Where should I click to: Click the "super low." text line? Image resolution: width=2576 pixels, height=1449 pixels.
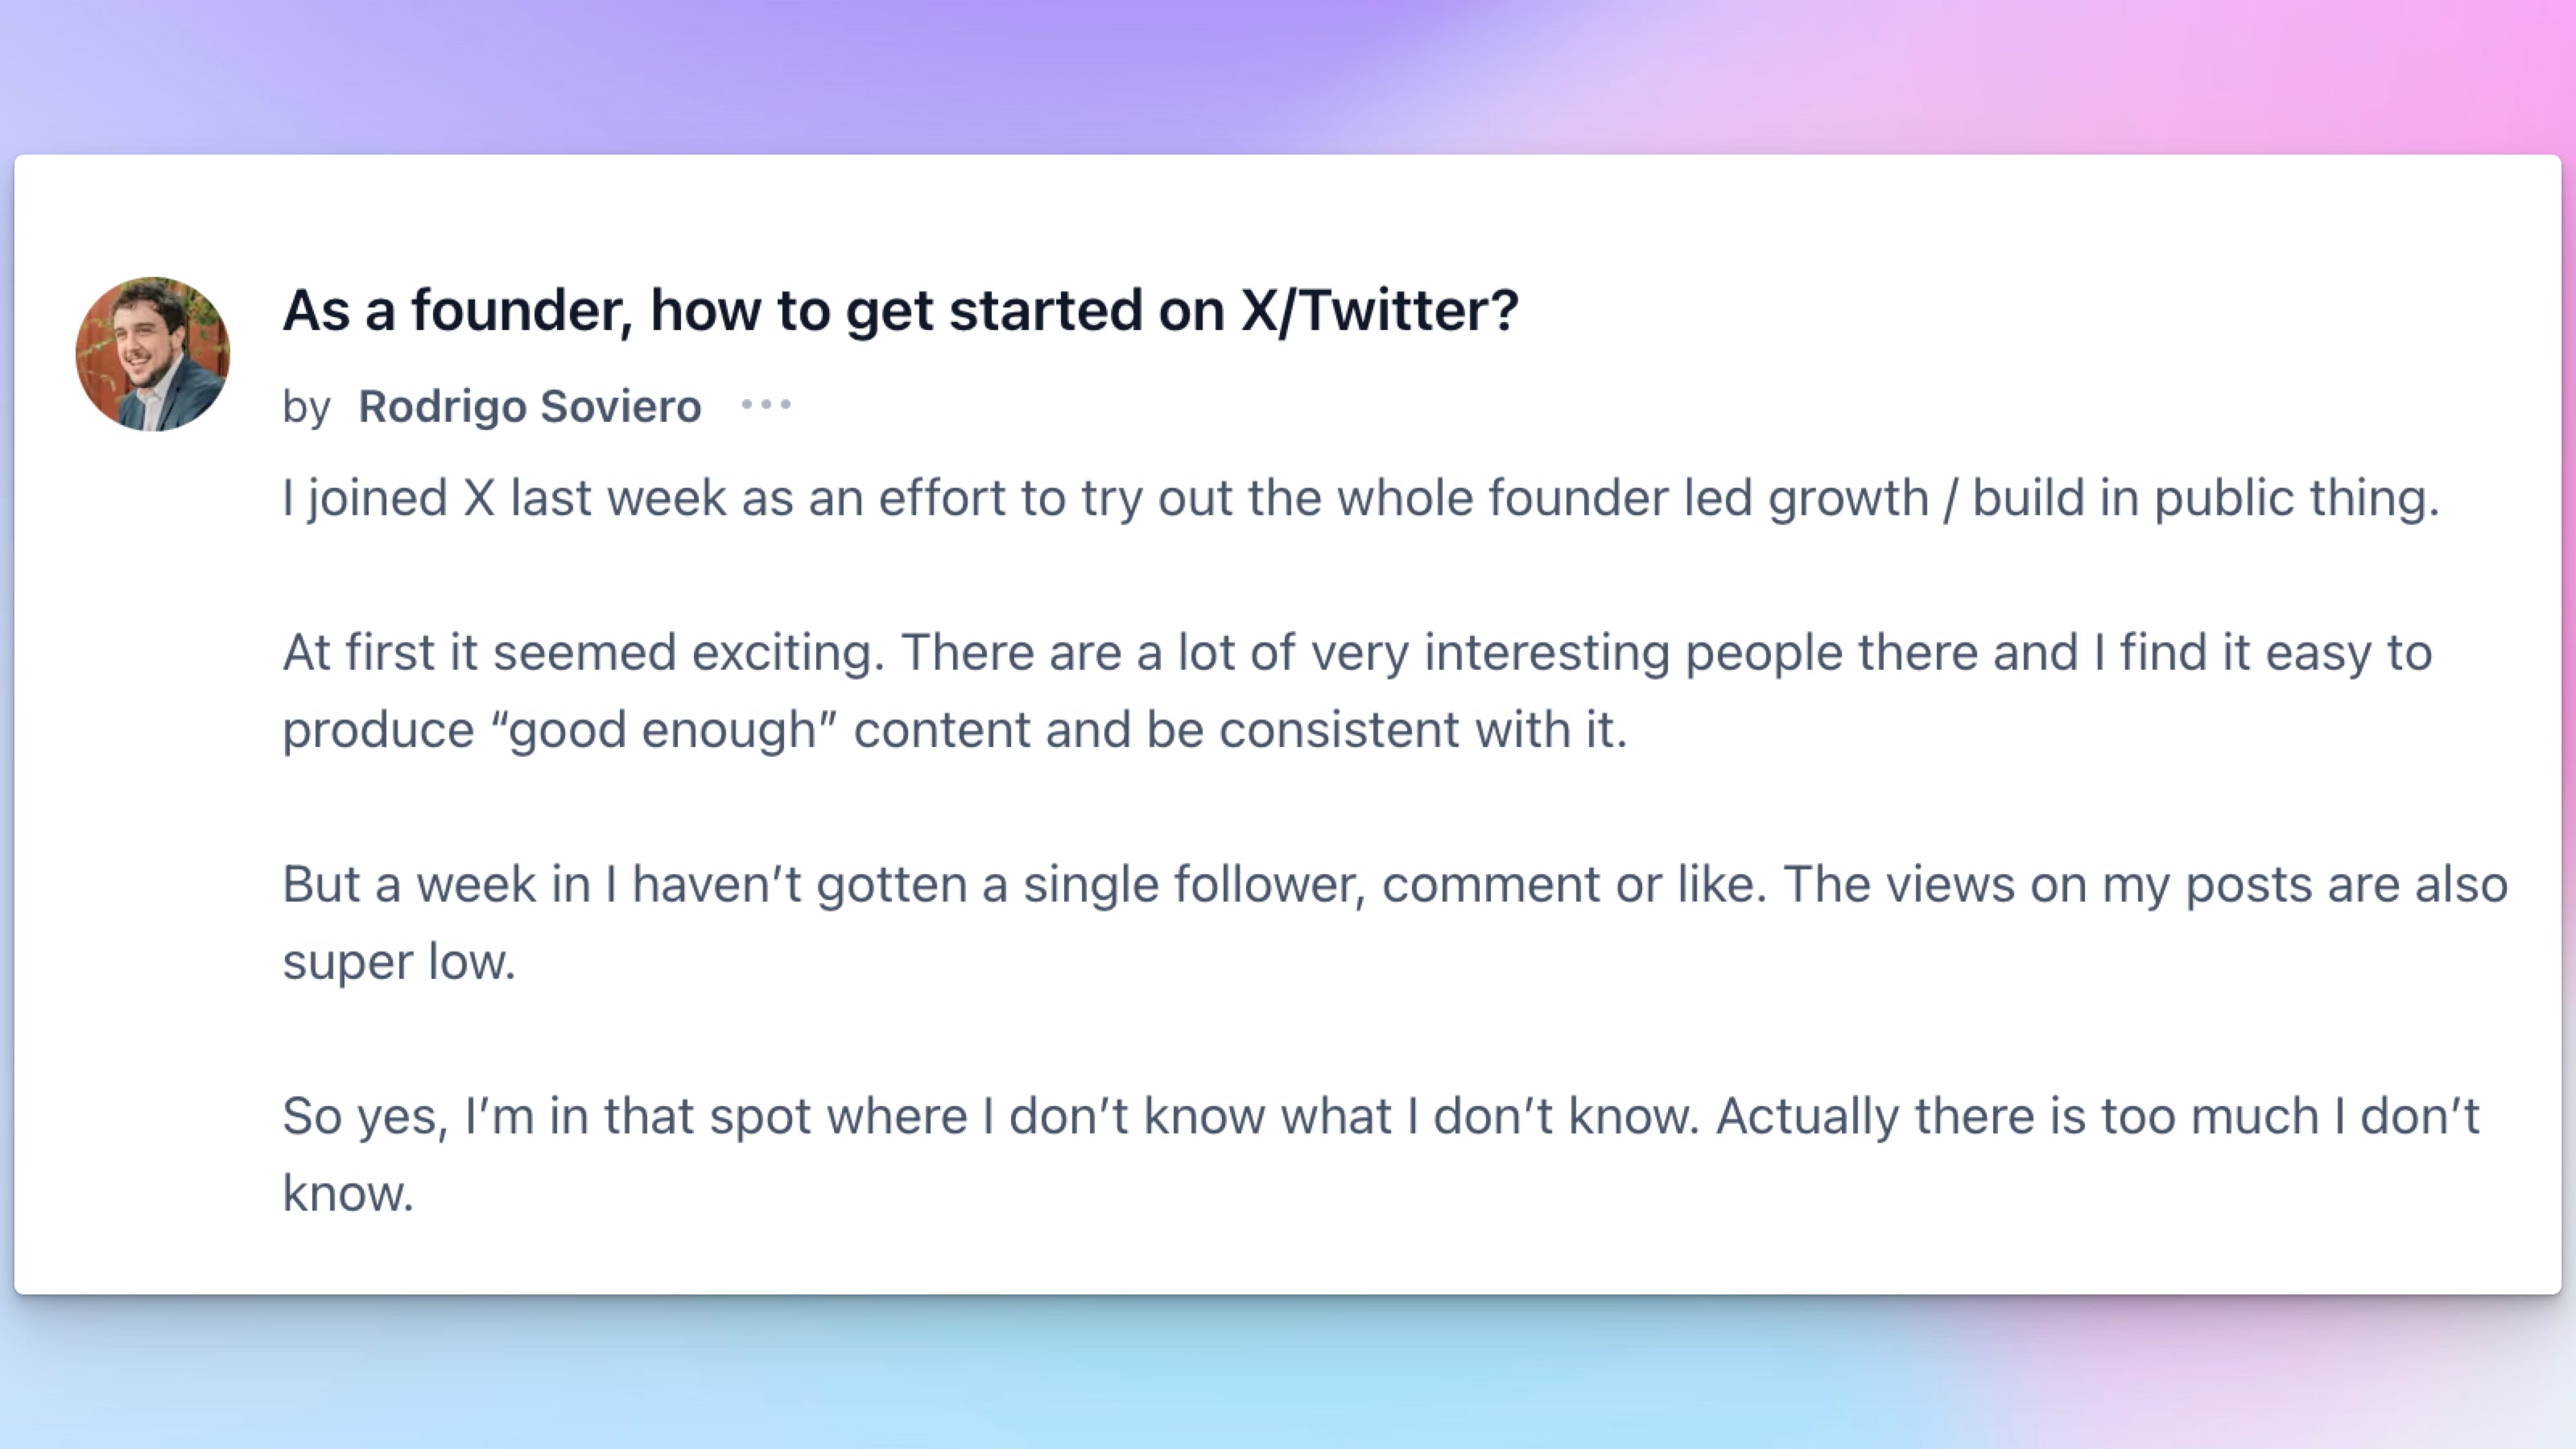click(399, 962)
